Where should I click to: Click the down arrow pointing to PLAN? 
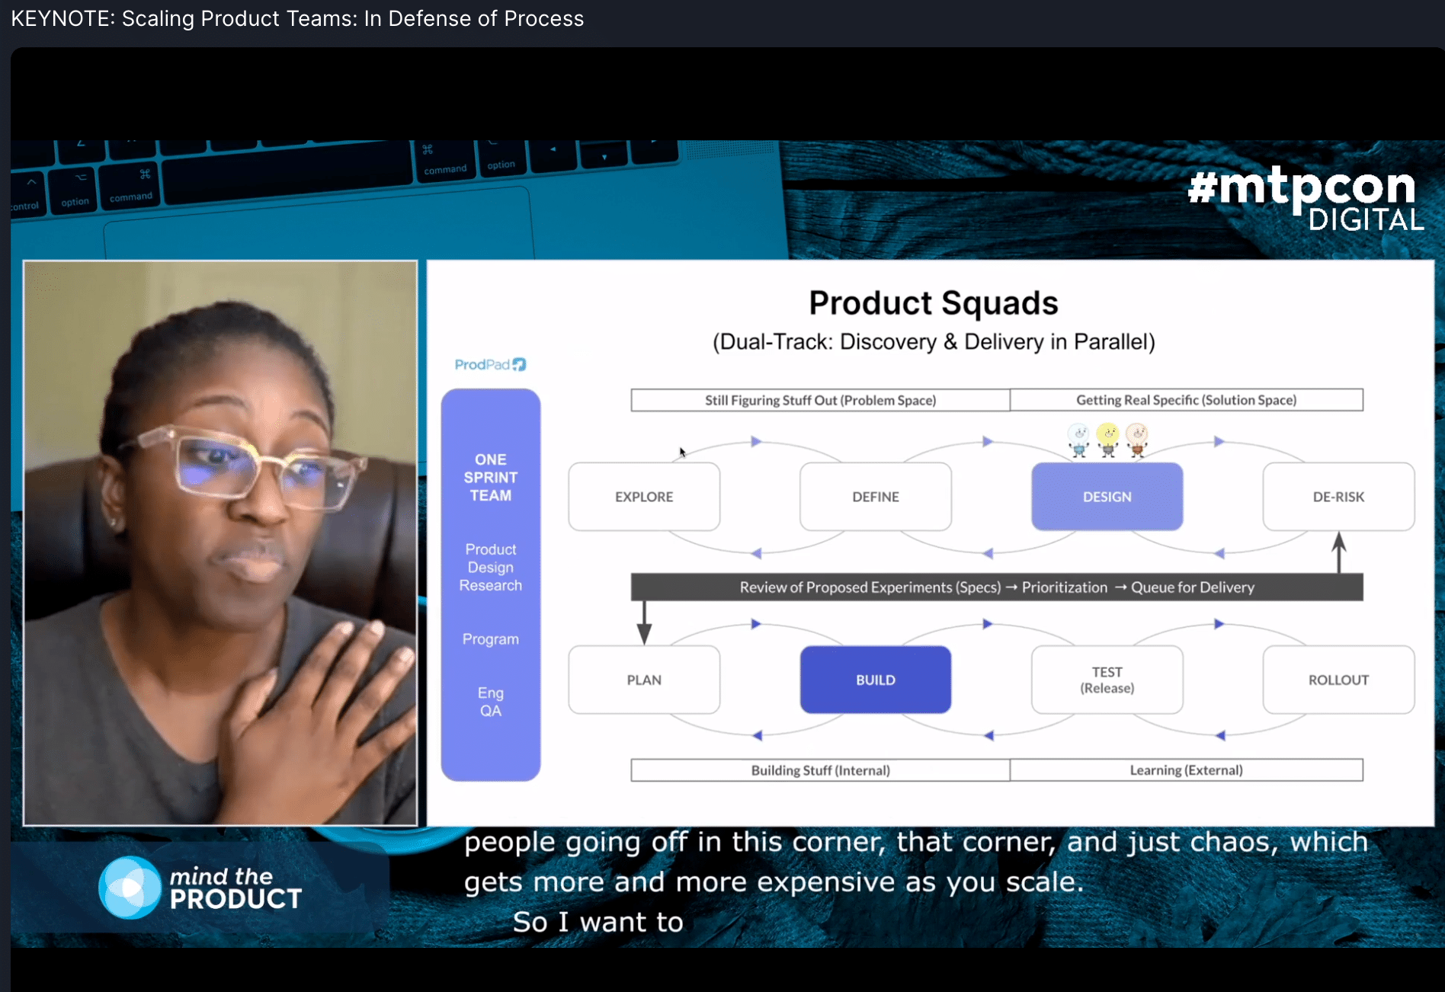pos(644,623)
